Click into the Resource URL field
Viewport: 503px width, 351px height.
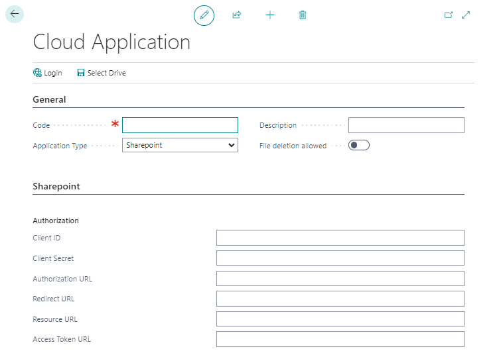pyautogui.click(x=340, y=319)
